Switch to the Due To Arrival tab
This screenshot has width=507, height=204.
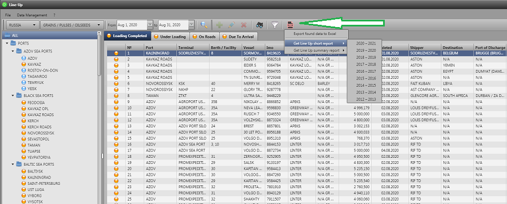tap(238, 37)
